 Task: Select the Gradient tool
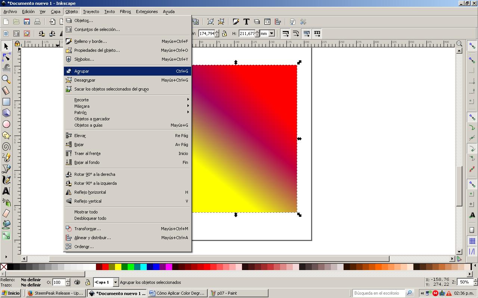coord(6,236)
